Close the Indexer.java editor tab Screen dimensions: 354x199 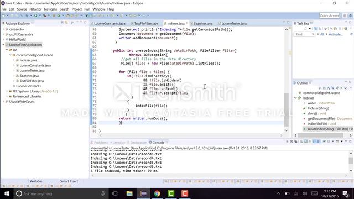click(187, 23)
